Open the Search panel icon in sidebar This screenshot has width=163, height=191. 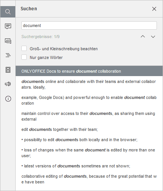[x=8, y=12]
